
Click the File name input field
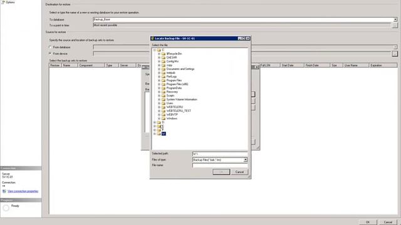pyautogui.click(x=220, y=166)
